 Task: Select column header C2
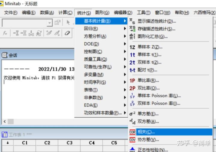47,143
